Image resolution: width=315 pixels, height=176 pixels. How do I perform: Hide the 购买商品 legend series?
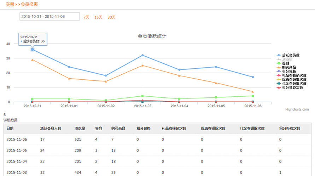pos(289,67)
